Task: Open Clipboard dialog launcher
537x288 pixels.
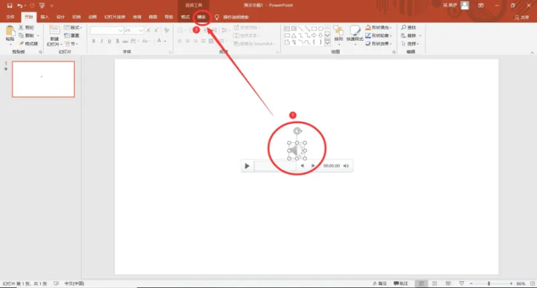Action: click(x=40, y=52)
